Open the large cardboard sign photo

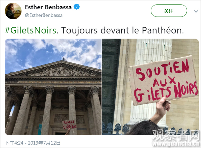click(x=150, y=87)
